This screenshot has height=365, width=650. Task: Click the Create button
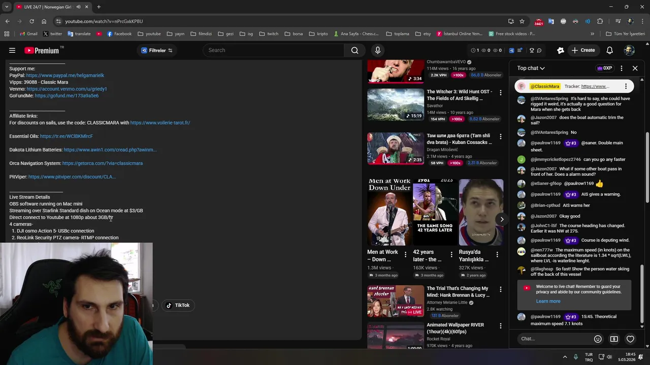coord(583,50)
